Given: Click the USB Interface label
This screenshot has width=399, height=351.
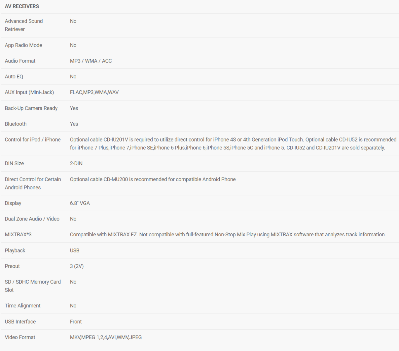Looking at the screenshot, I should [20, 321].
